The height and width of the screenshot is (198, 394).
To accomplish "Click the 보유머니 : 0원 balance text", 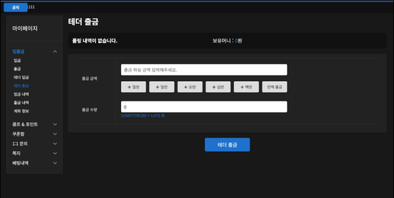I will coord(227,40).
